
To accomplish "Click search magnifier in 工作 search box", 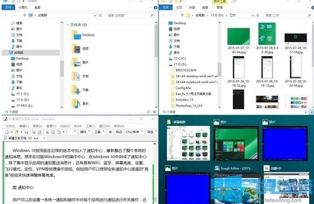I will pos(309,15).
